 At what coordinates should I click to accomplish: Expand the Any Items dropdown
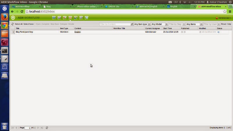click(x=201, y=24)
